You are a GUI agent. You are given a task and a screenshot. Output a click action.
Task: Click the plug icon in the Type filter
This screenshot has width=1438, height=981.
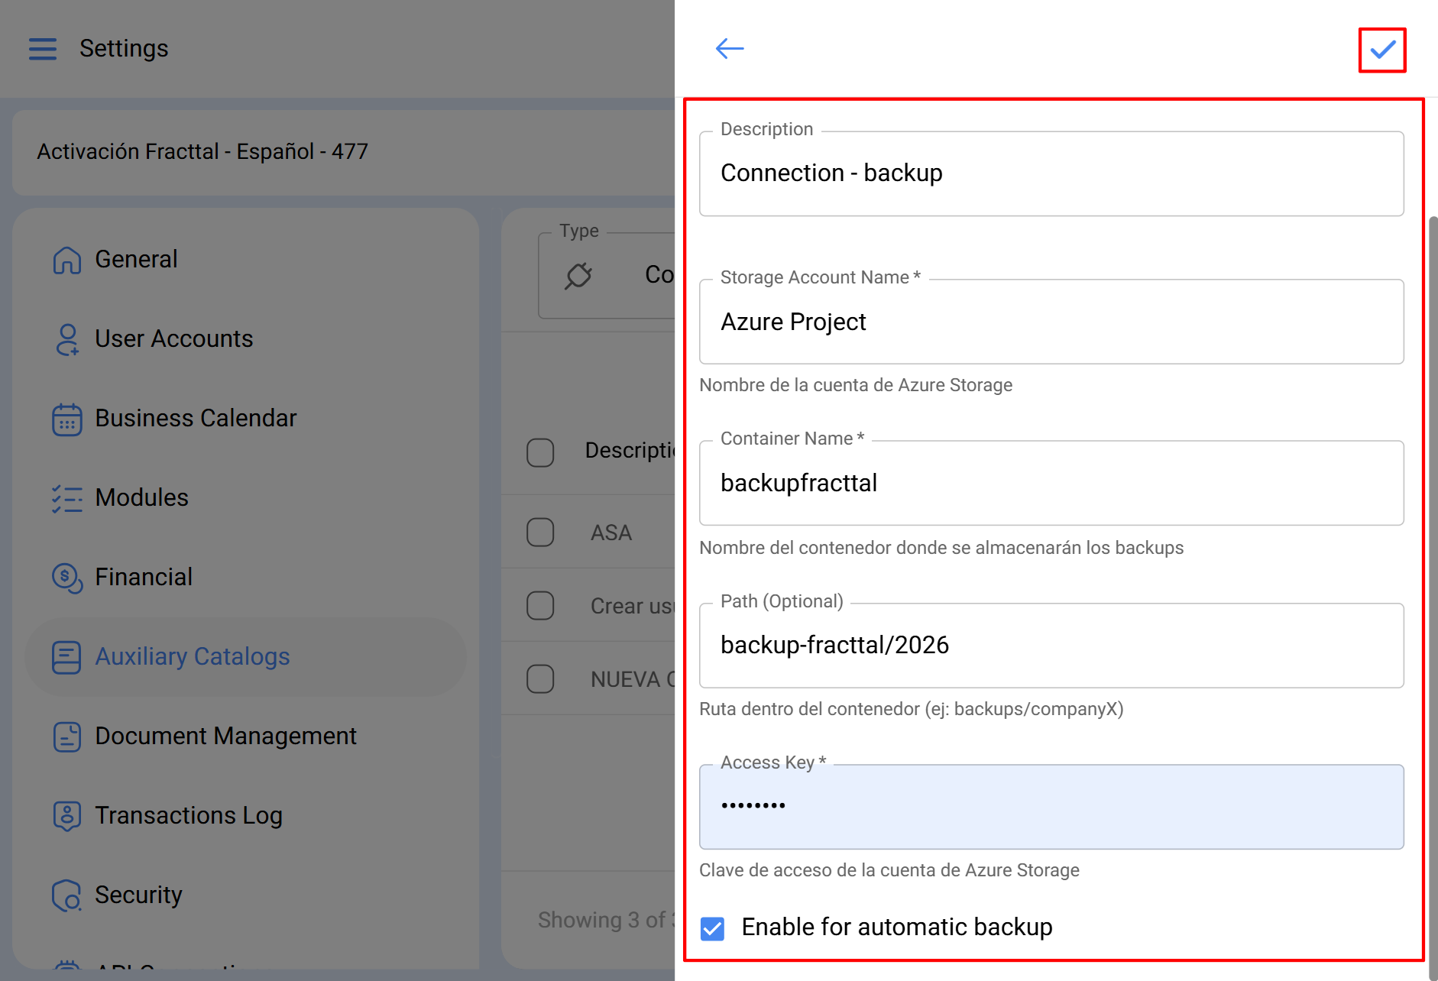579,276
